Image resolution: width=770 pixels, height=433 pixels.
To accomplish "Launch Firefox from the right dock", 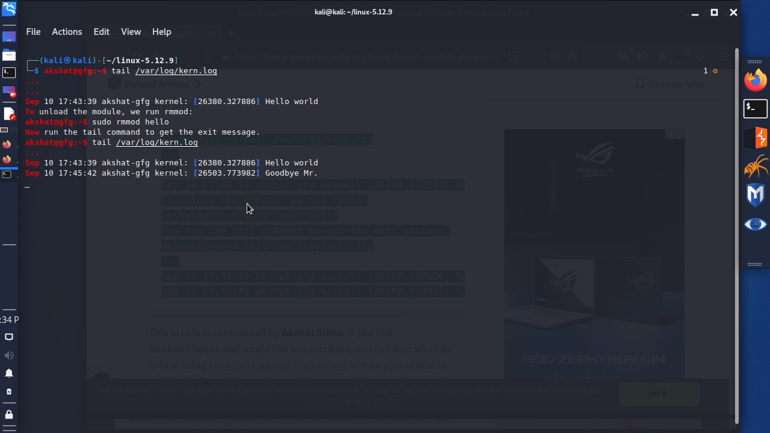I will point(756,80).
